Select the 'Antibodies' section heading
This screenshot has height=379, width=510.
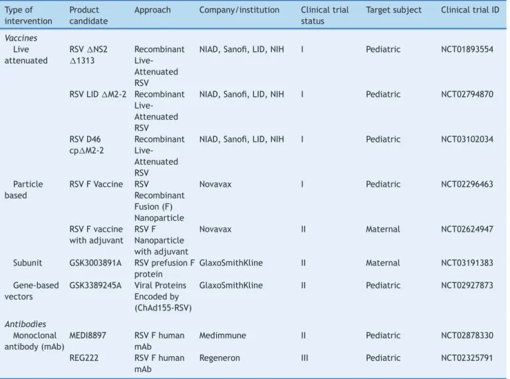(x=25, y=324)
